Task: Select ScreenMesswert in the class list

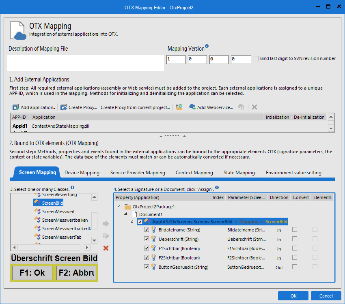Action: pyautogui.click(x=58, y=212)
